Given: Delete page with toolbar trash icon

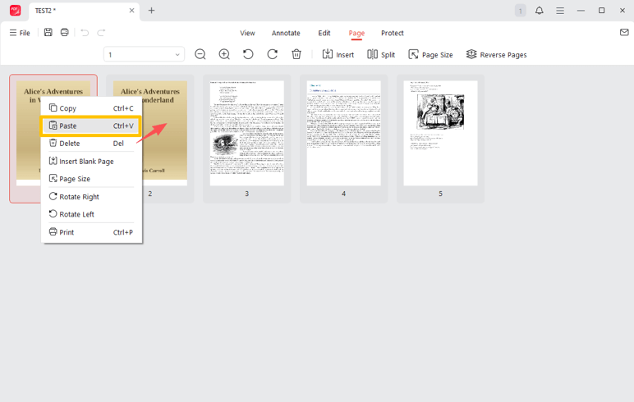Looking at the screenshot, I should [296, 54].
